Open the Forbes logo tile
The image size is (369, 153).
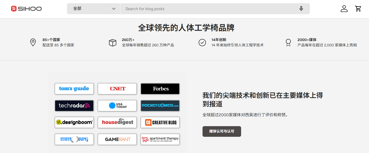pos(160,89)
